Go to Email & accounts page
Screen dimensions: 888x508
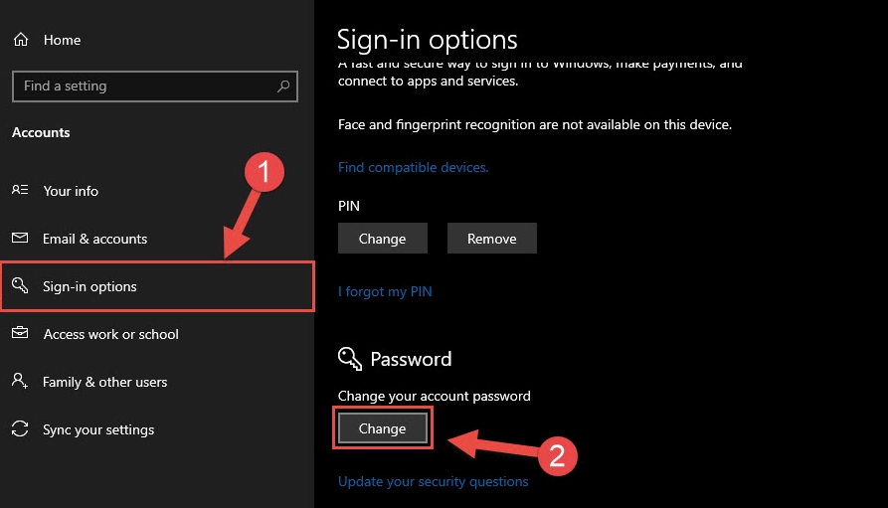[94, 239]
